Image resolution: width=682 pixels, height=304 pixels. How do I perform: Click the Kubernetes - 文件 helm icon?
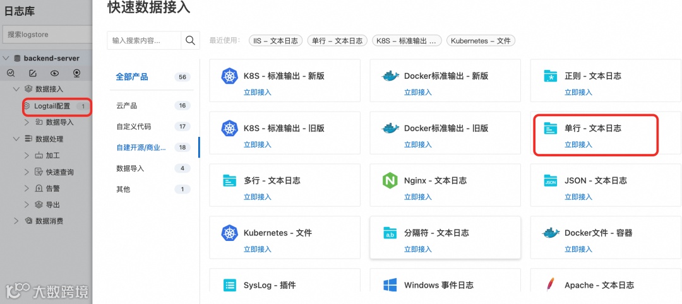click(229, 233)
